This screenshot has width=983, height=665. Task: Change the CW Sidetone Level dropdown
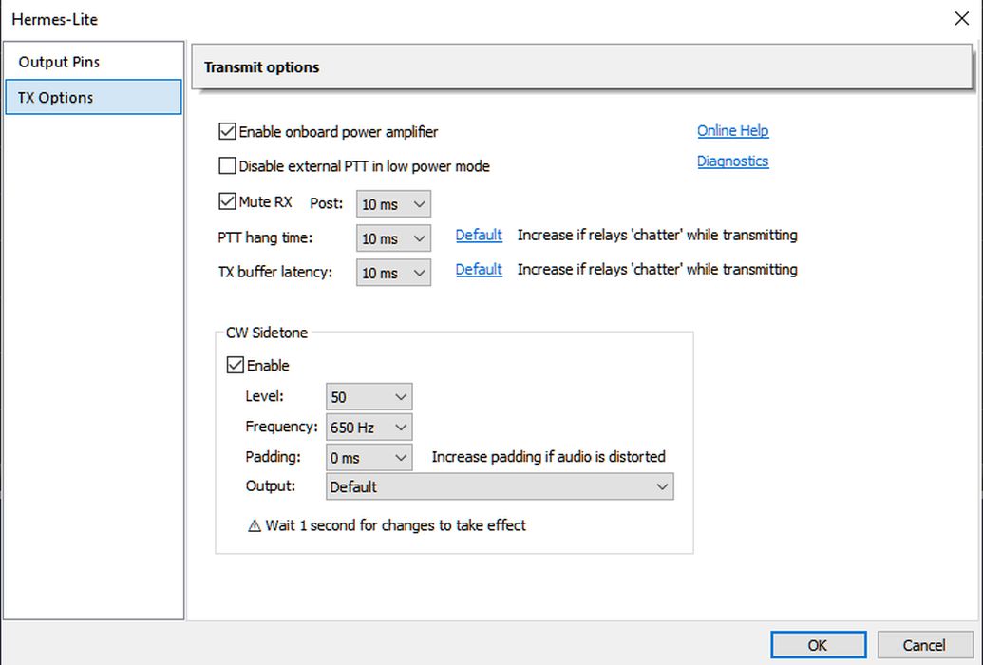369,397
